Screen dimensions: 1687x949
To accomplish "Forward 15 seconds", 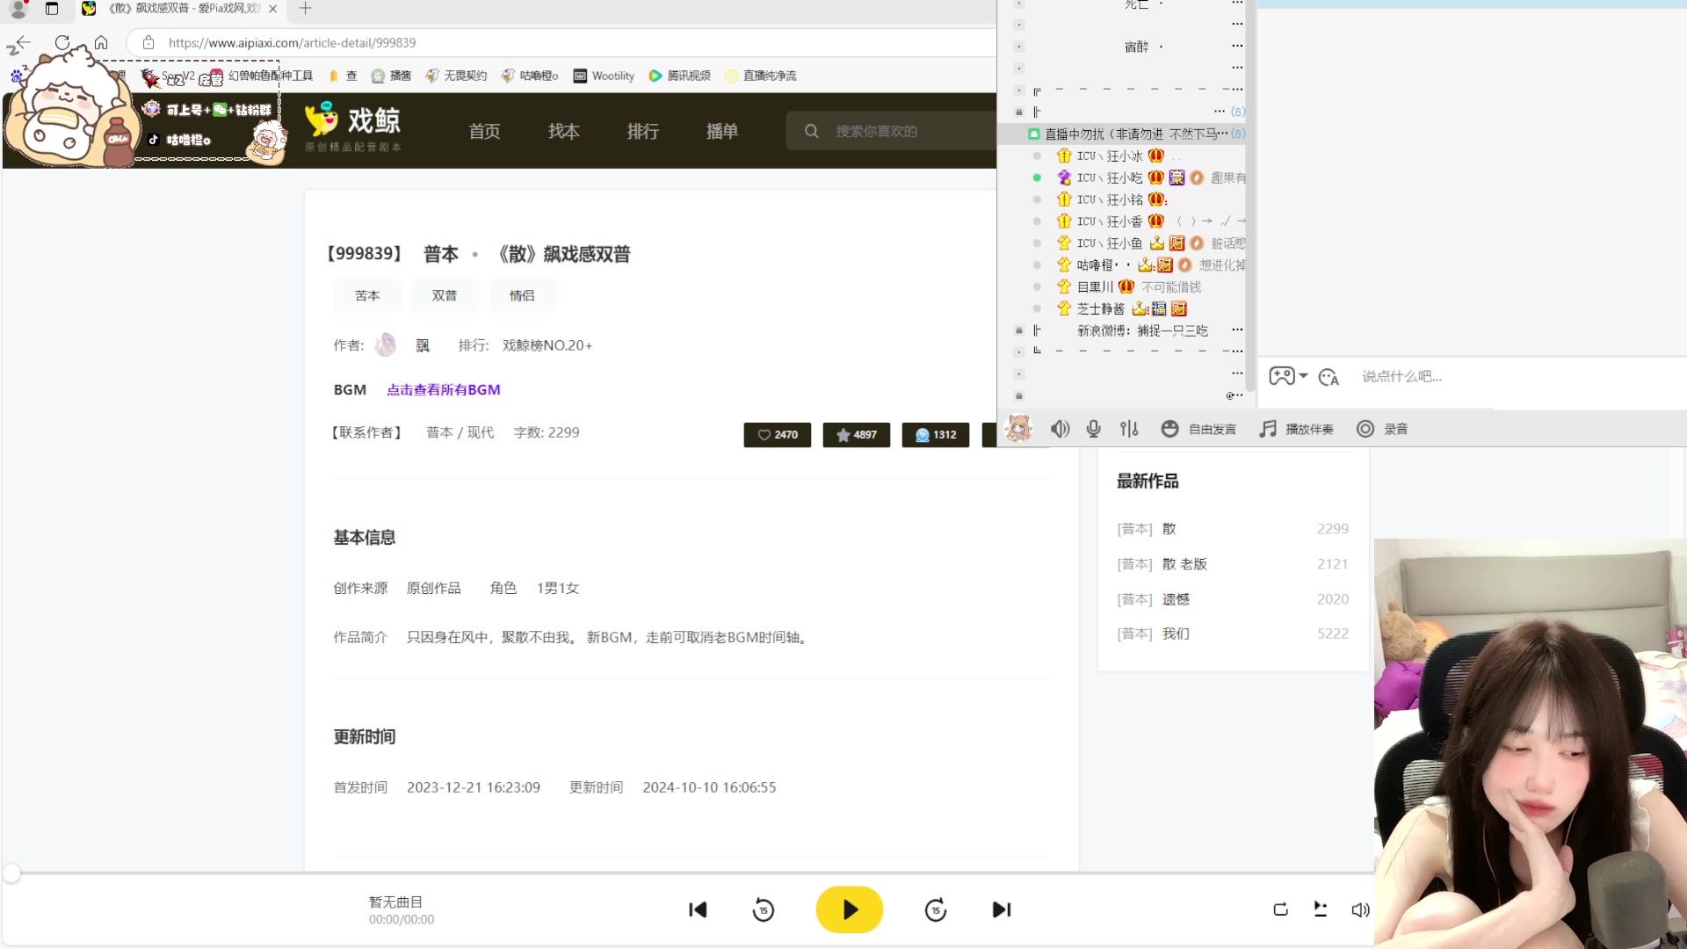I will (x=936, y=909).
